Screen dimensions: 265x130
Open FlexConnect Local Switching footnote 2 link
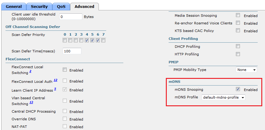tap(30, 72)
